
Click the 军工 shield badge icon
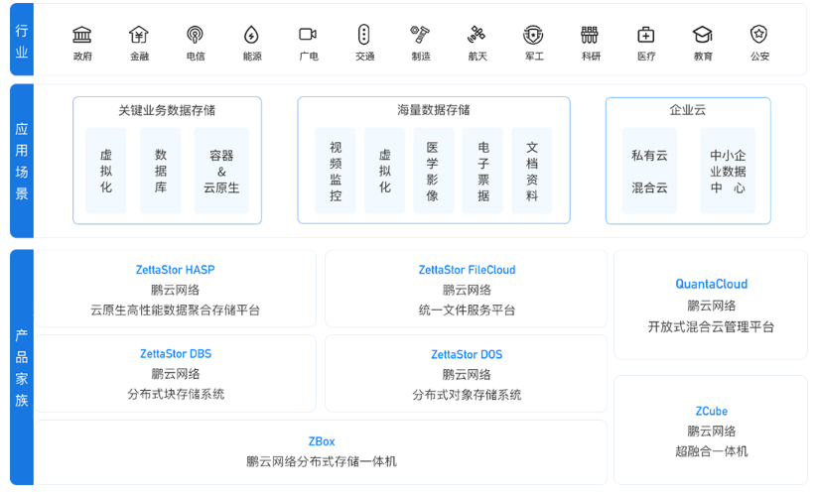coord(533,35)
